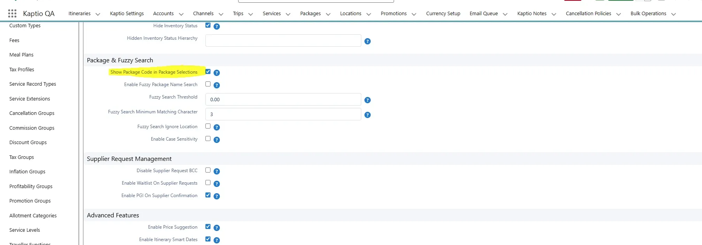The width and height of the screenshot is (702, 245).
Task: Click help icon for Enable Case Sensitivity
Action: [x=217, y=140]
